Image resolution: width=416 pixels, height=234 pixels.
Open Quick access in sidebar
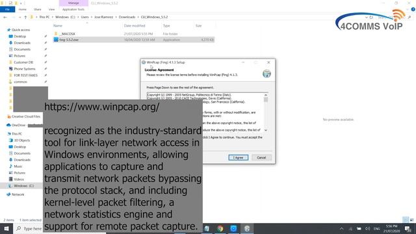point(21,30)
